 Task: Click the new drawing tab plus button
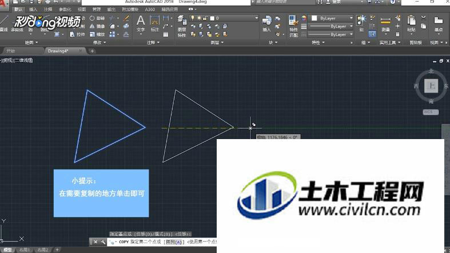pyautogui.click(x=92, y=51)
